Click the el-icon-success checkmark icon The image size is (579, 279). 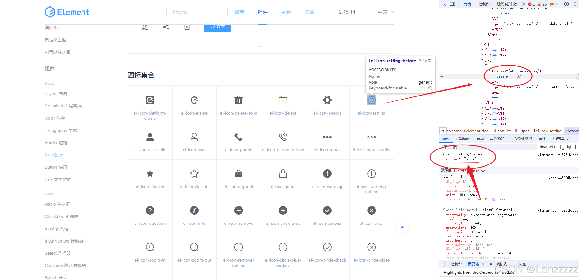tap(327, 210)
